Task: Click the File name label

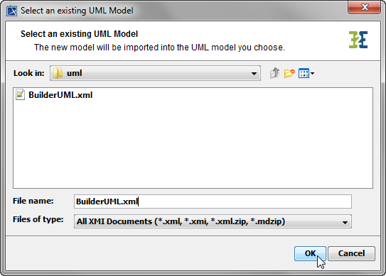Action: 33,201
